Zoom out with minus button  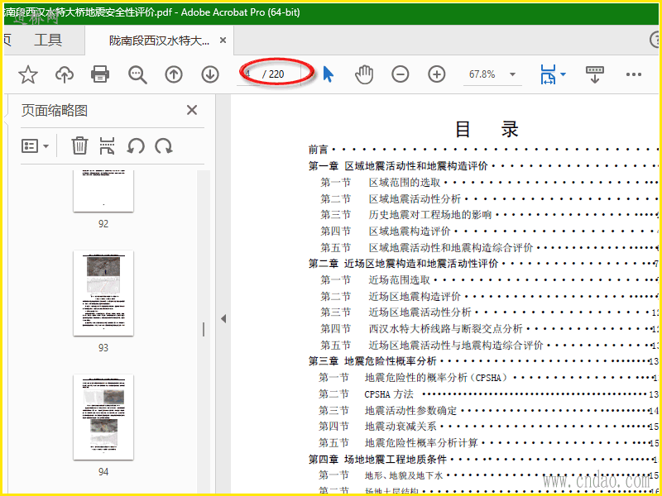click(x=401, y=74)
